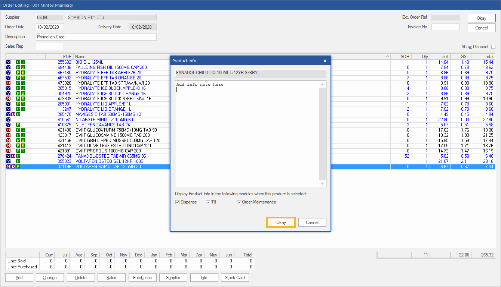Select VOLTAREN OSTEO GEL 12HR 100G row
Screen dimensions: 501x287
click(250, 161)
